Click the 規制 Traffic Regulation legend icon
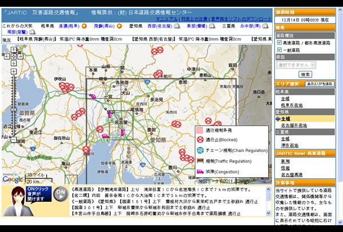The image size is (343, 232). (200, 161)
